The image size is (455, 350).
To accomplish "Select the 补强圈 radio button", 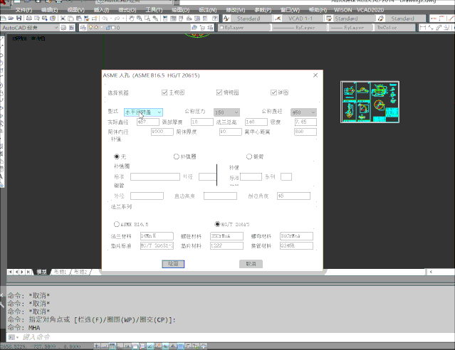I will coord(176,157).
